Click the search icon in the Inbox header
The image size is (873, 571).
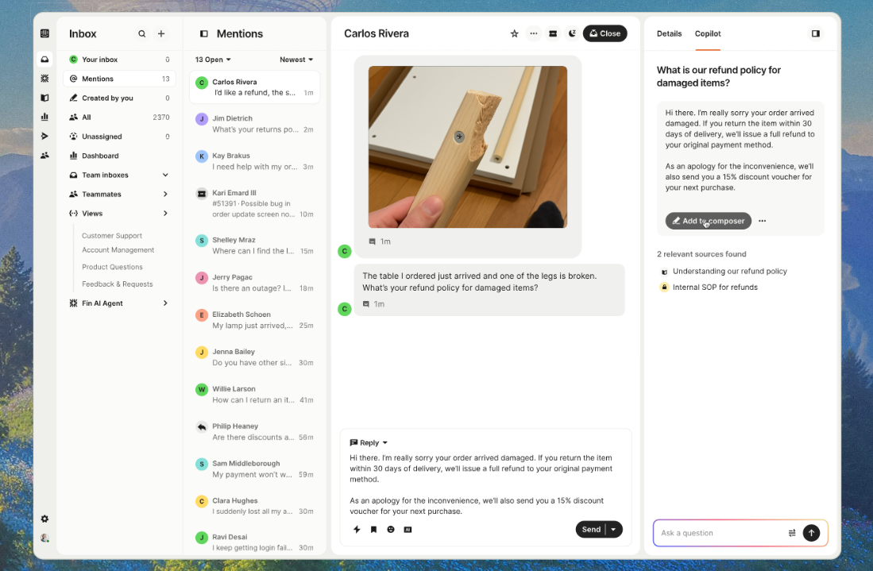click(x=142, y=34)
